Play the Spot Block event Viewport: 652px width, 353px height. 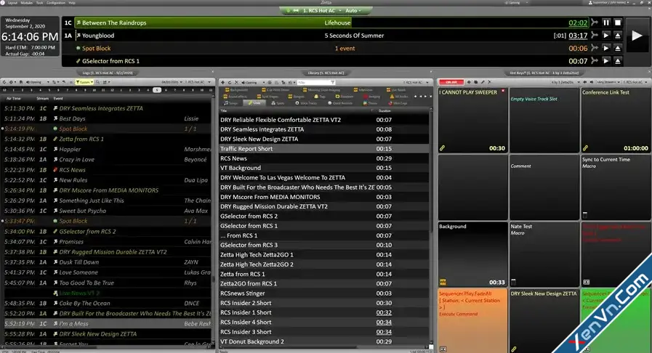(x=606, y=48)
